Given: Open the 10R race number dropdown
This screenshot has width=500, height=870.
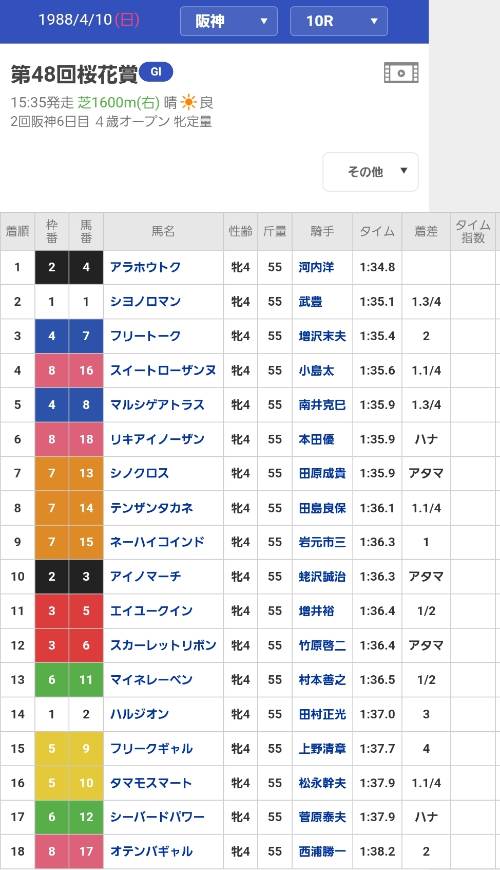Looking at the screenshot, I should point(338,21).
